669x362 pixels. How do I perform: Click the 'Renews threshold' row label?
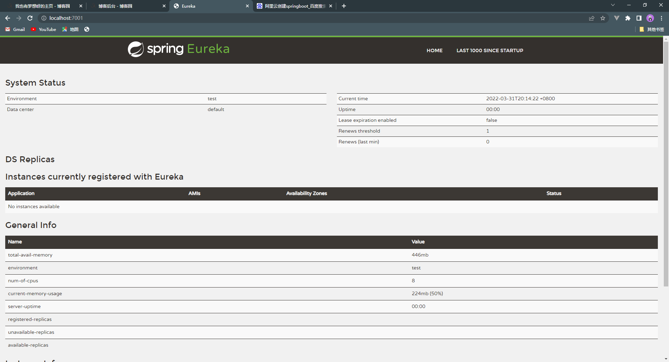(359, 131)
